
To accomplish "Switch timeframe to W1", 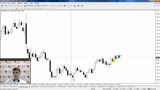I will click(x=52, y=8).
